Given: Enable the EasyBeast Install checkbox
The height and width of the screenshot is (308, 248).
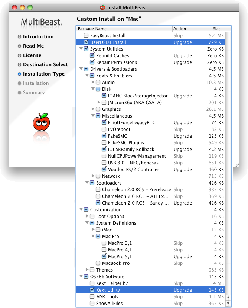Looking at the screenshot, I should click(86, 35).
